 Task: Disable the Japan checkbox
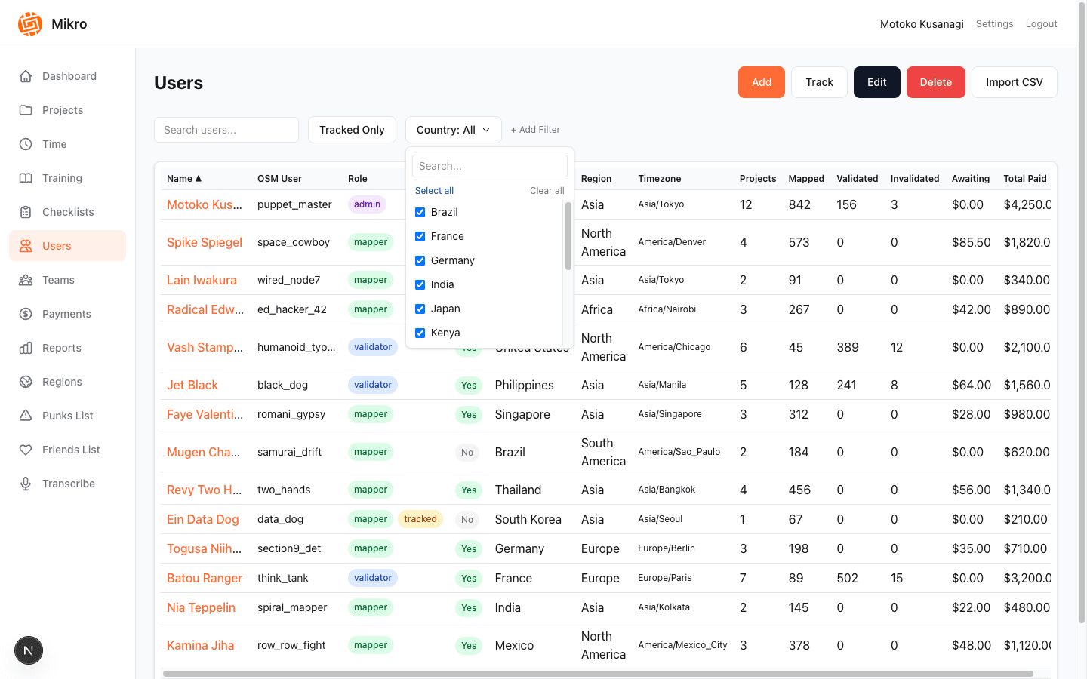click(420, 309)
